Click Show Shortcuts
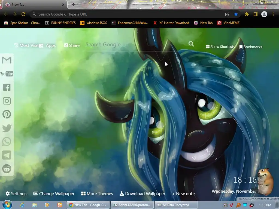The image size is (279, 209). (x=220, y=47)
